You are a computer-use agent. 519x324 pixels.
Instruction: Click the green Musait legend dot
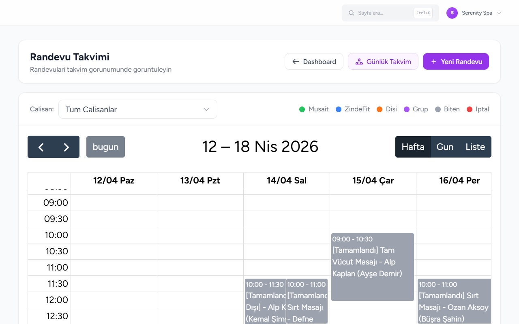(302, 109)
